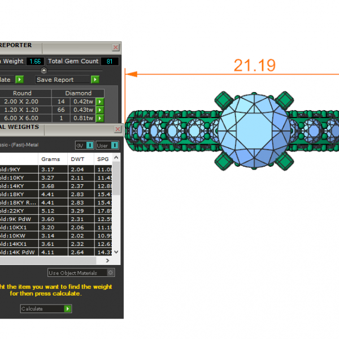Click the Save Report button
This screenshot has height=339, width=339.
click(x=62, y=80)
